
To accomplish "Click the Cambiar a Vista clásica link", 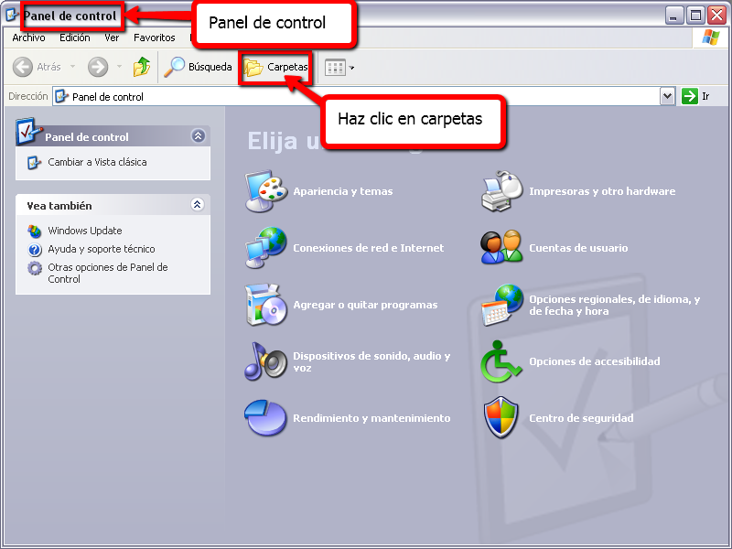I will point(97,162).
